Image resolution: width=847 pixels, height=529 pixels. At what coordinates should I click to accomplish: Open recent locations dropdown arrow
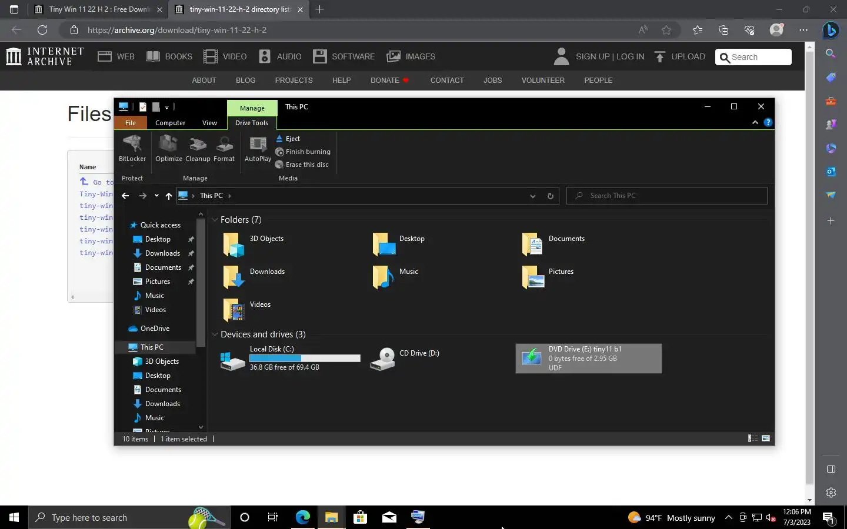coord(156,196)
